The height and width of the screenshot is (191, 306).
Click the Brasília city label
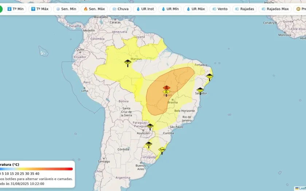pos(173,102)
